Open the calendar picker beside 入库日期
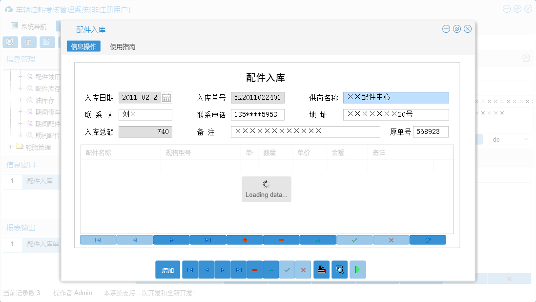 (166, 97)
